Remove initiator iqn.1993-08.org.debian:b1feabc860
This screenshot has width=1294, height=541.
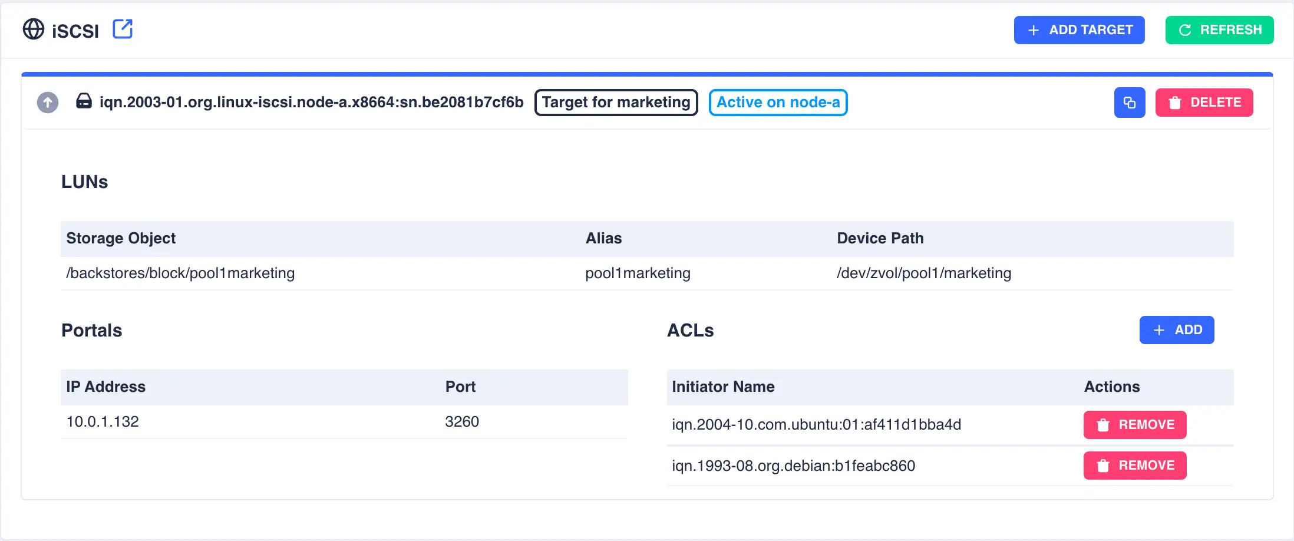click(1134, 465)
